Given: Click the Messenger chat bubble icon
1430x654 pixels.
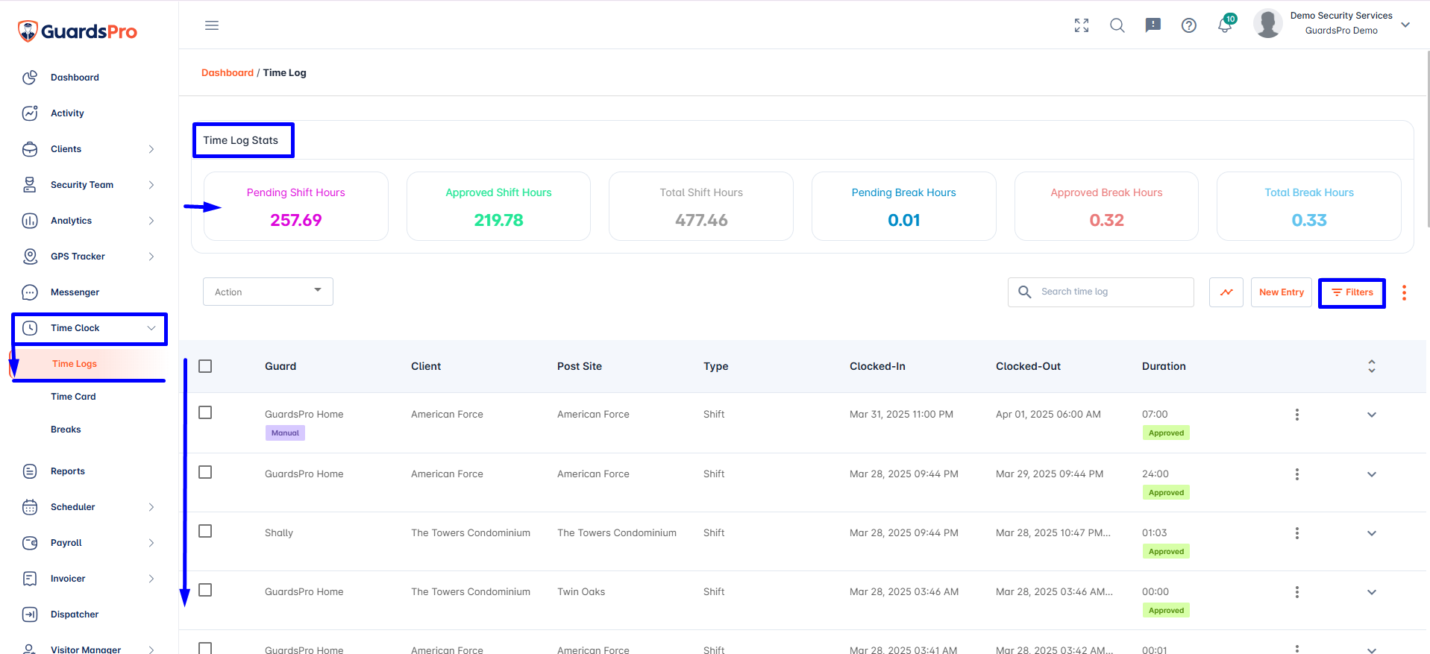Looking at the screenshot, I should 30,292.
